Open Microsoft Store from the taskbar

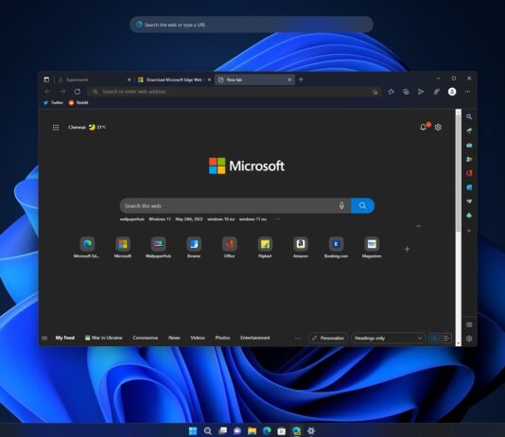[x=282, y=431]
